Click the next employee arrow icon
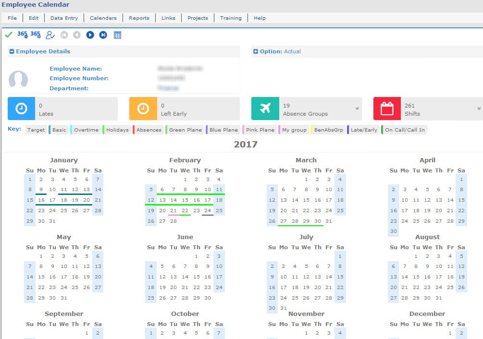 pyautogui.click(x=90, y=35)
